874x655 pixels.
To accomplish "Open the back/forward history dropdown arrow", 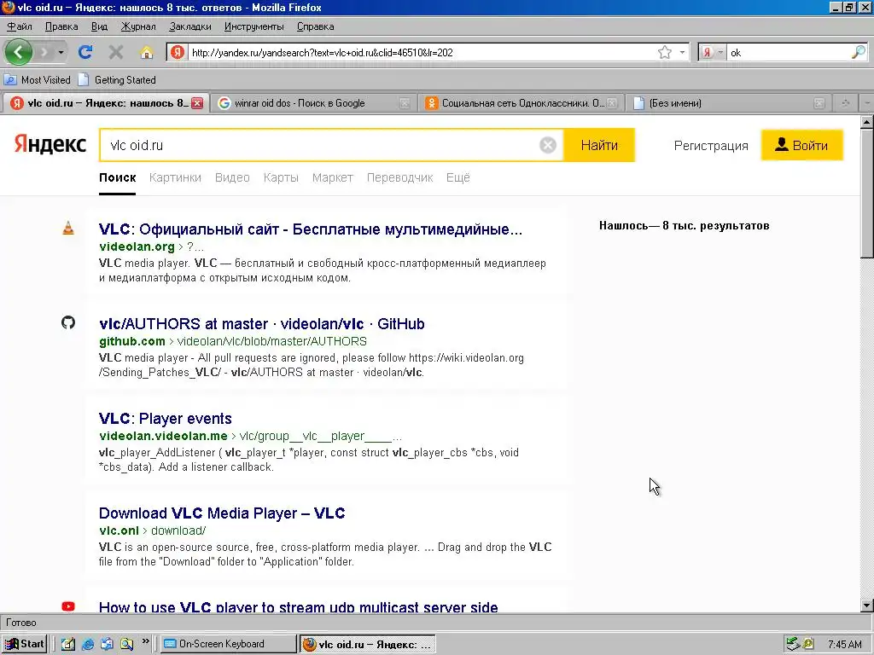I will tap(61, 52).
